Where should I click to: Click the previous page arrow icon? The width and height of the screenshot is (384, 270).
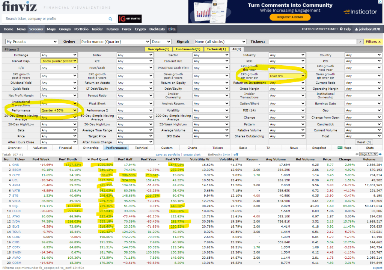coord(357,154)
